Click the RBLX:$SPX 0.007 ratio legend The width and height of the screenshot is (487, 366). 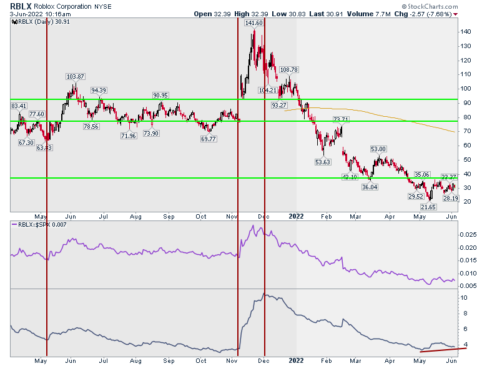click(42, 225)
